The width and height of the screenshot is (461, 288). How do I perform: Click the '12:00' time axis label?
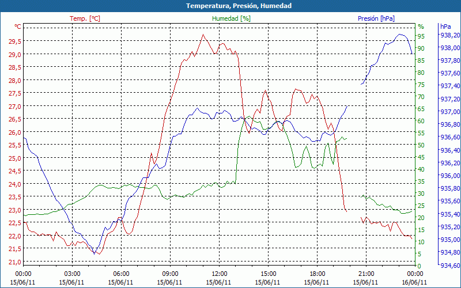point(219,274)
